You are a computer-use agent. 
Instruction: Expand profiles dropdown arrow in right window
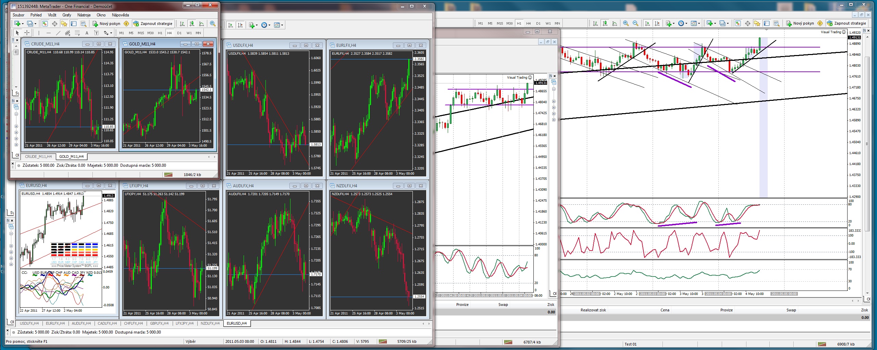(x=728, y=24)
